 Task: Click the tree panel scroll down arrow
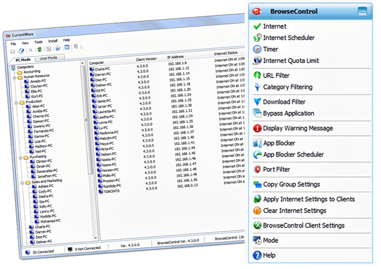point(95,238)
